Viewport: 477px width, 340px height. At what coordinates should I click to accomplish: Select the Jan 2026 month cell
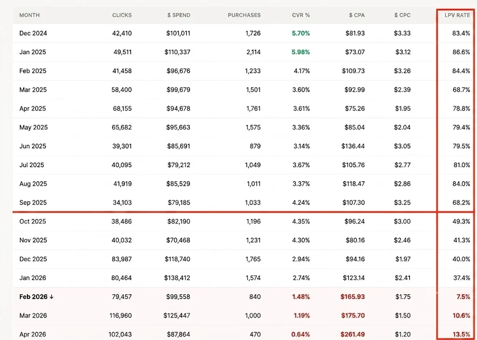(x=33, y=278)
